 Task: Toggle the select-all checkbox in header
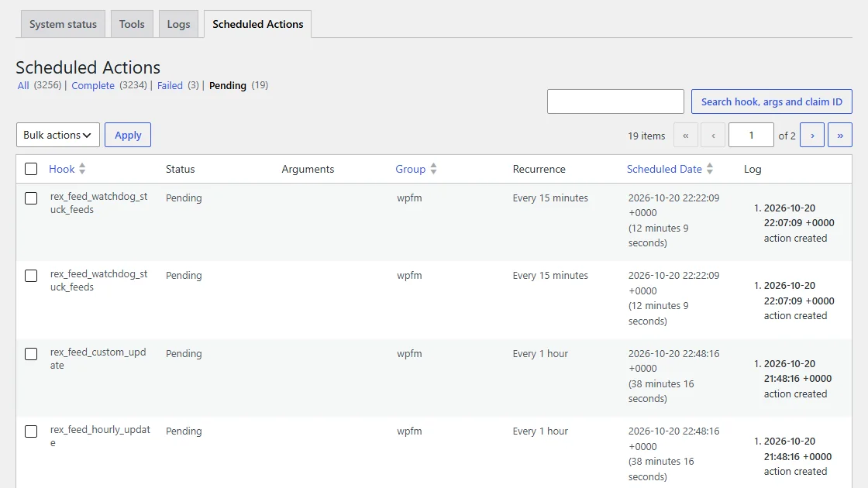coord(31,169)
